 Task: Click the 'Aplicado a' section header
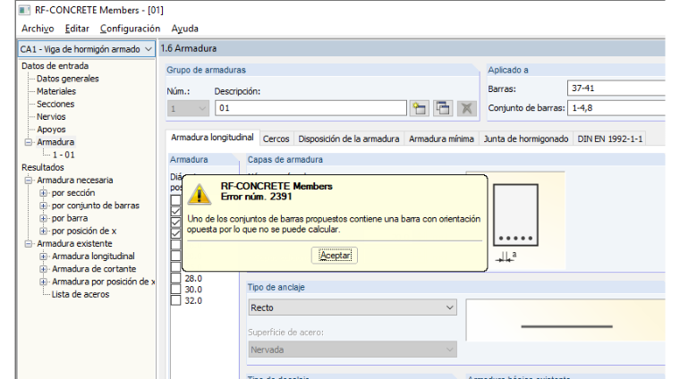click(x=508, y=70)
